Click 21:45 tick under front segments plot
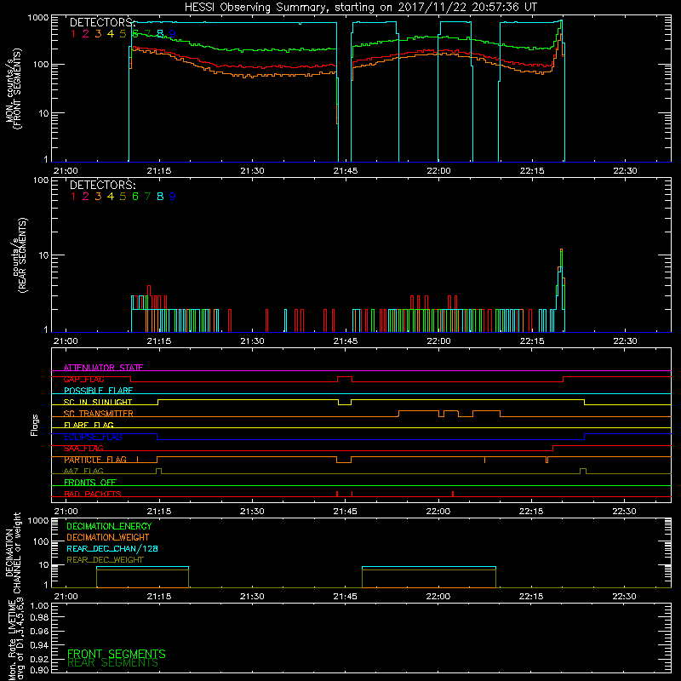The image size is (681, 681). pos(346,171)
